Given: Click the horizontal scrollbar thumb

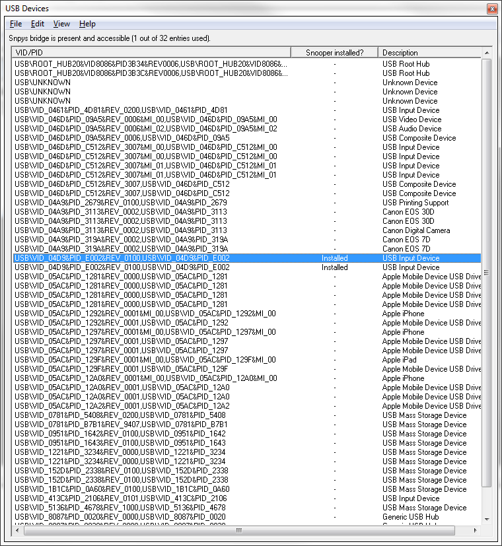Looking at the screenshot, I should (x=239, y=530).
